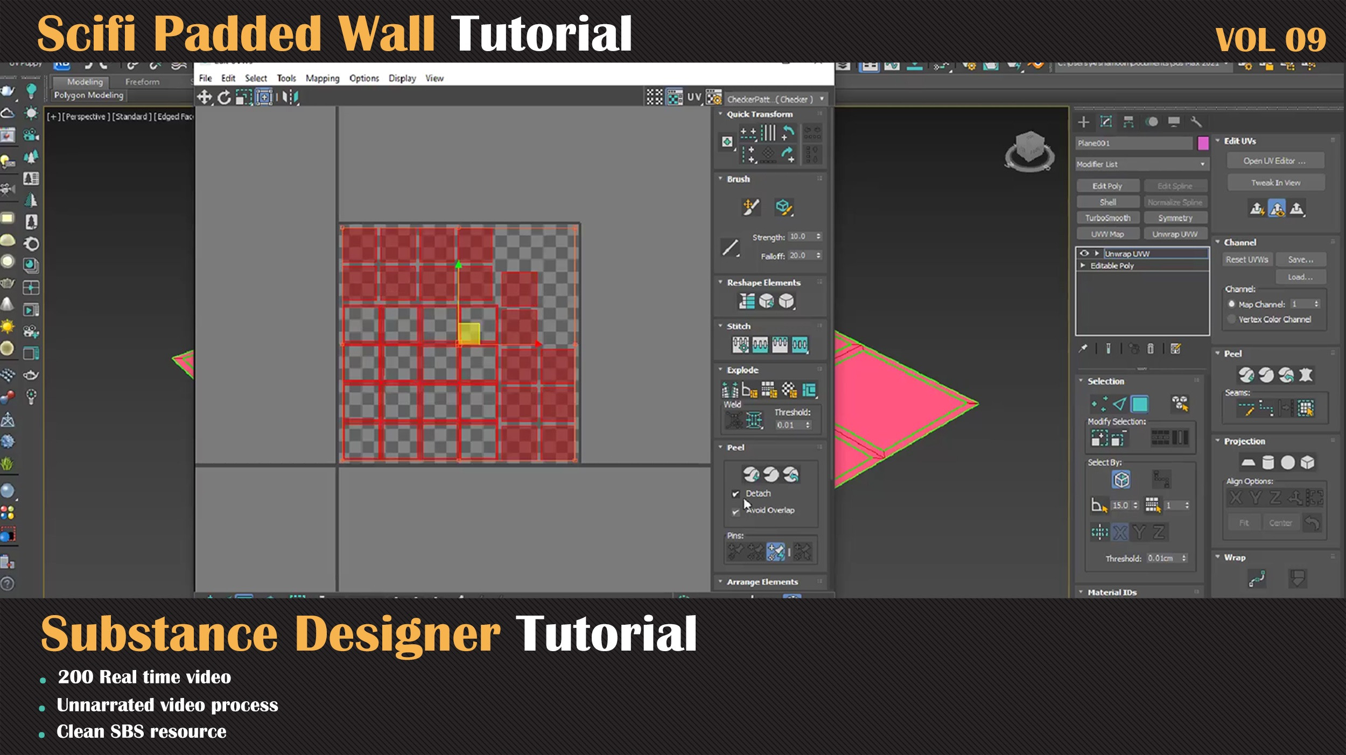Toggle visibility eye of Unwrap UVW modifier
1346x755 pixels.
coord(1084,253)
